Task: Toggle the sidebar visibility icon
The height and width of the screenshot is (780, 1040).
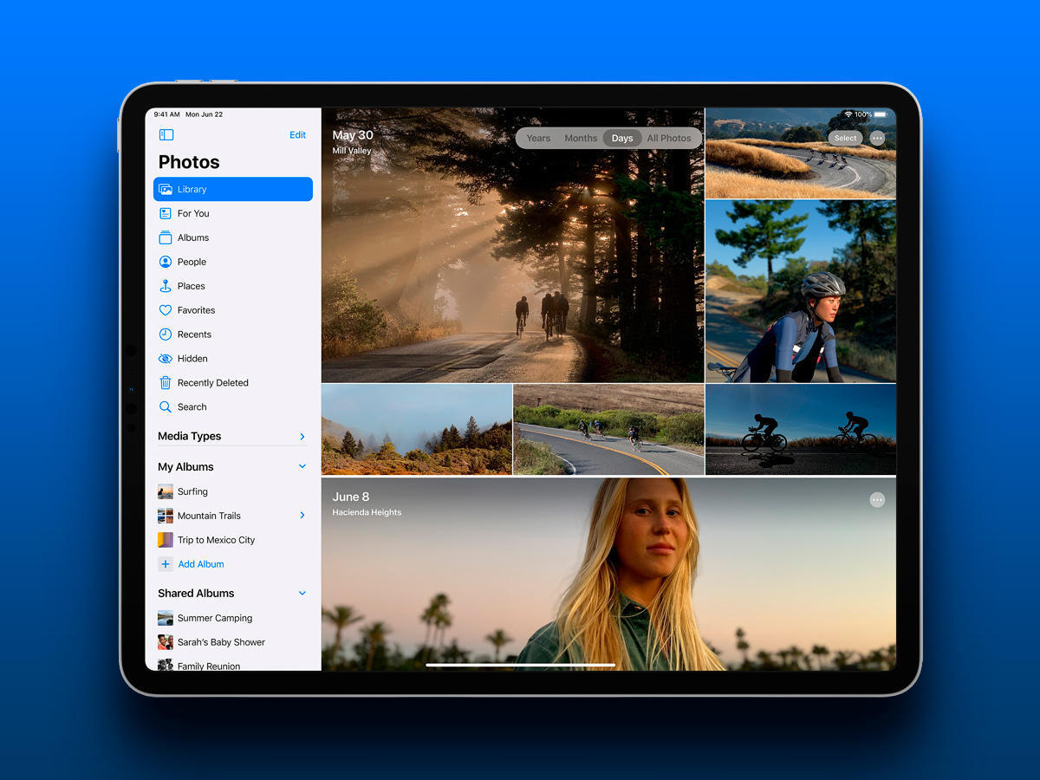Action: [x=166, y=135]
